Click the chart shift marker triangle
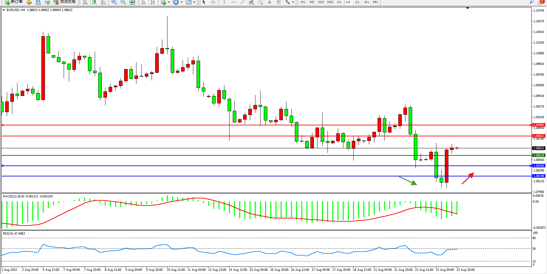Viewport: 547px width, 274px height. (467, 8)
